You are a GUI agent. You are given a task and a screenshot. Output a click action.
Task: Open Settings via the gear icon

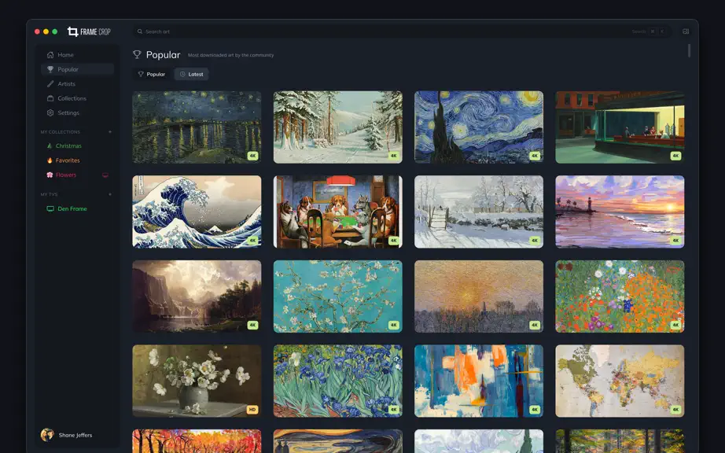point(77,112)
